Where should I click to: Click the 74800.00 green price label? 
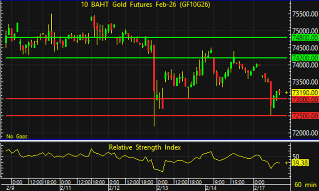tap(306, 37)
